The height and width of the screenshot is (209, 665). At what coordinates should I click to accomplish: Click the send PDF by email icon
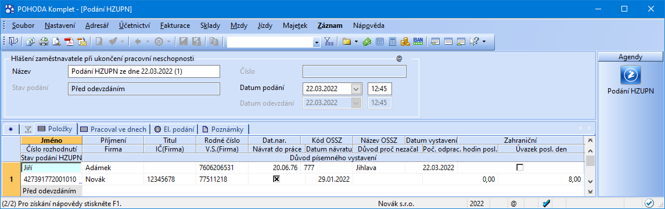tap(81, 42)
